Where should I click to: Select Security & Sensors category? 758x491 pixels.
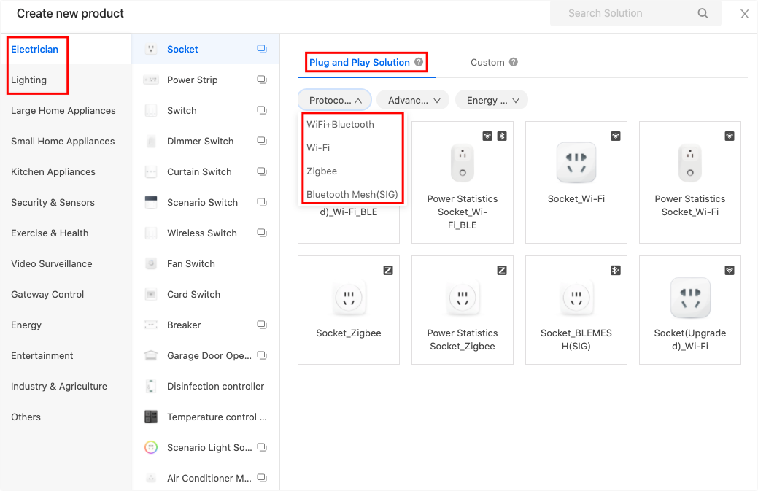coord(53,203)
